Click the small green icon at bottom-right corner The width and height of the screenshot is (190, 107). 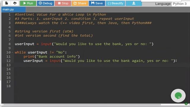pos(186,104)
